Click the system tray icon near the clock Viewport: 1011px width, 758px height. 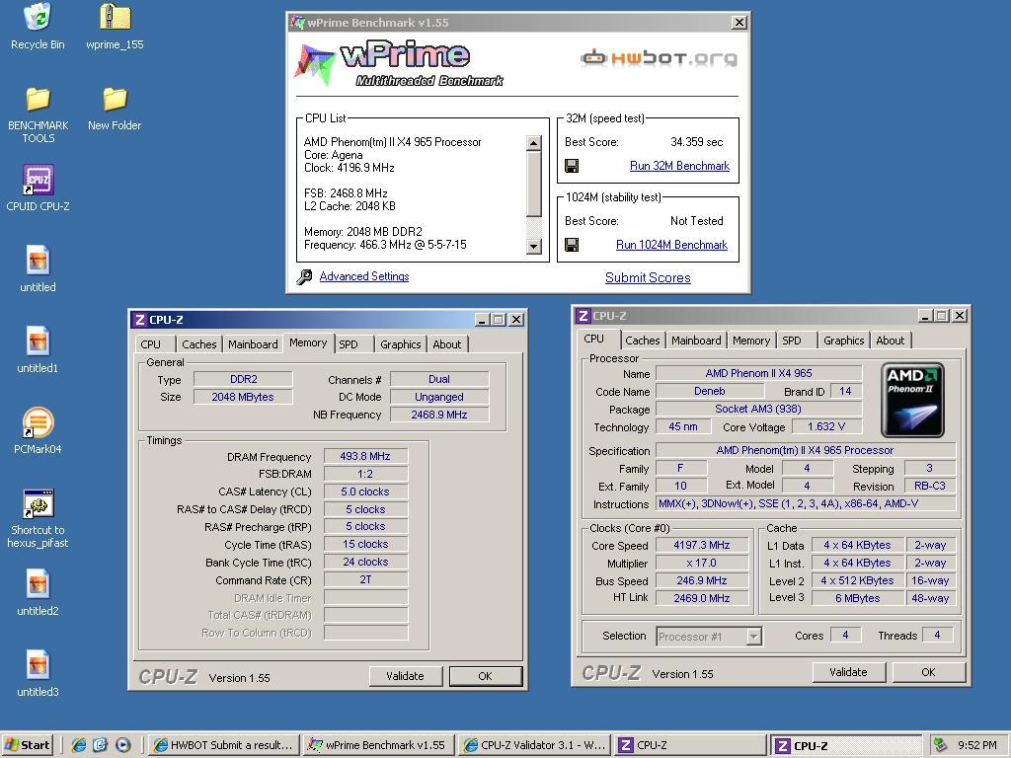pyautogui.click(x=941, y=744)
